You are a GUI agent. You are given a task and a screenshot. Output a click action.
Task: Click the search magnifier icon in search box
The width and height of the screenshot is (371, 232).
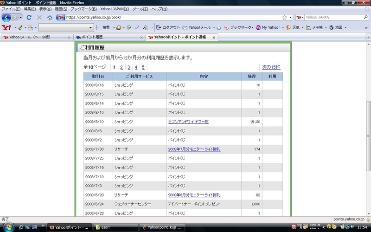coord(365,17)
